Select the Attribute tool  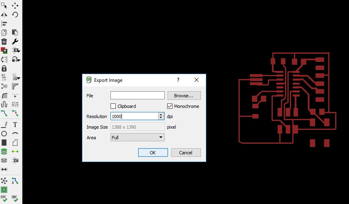[x=15, y=160]
